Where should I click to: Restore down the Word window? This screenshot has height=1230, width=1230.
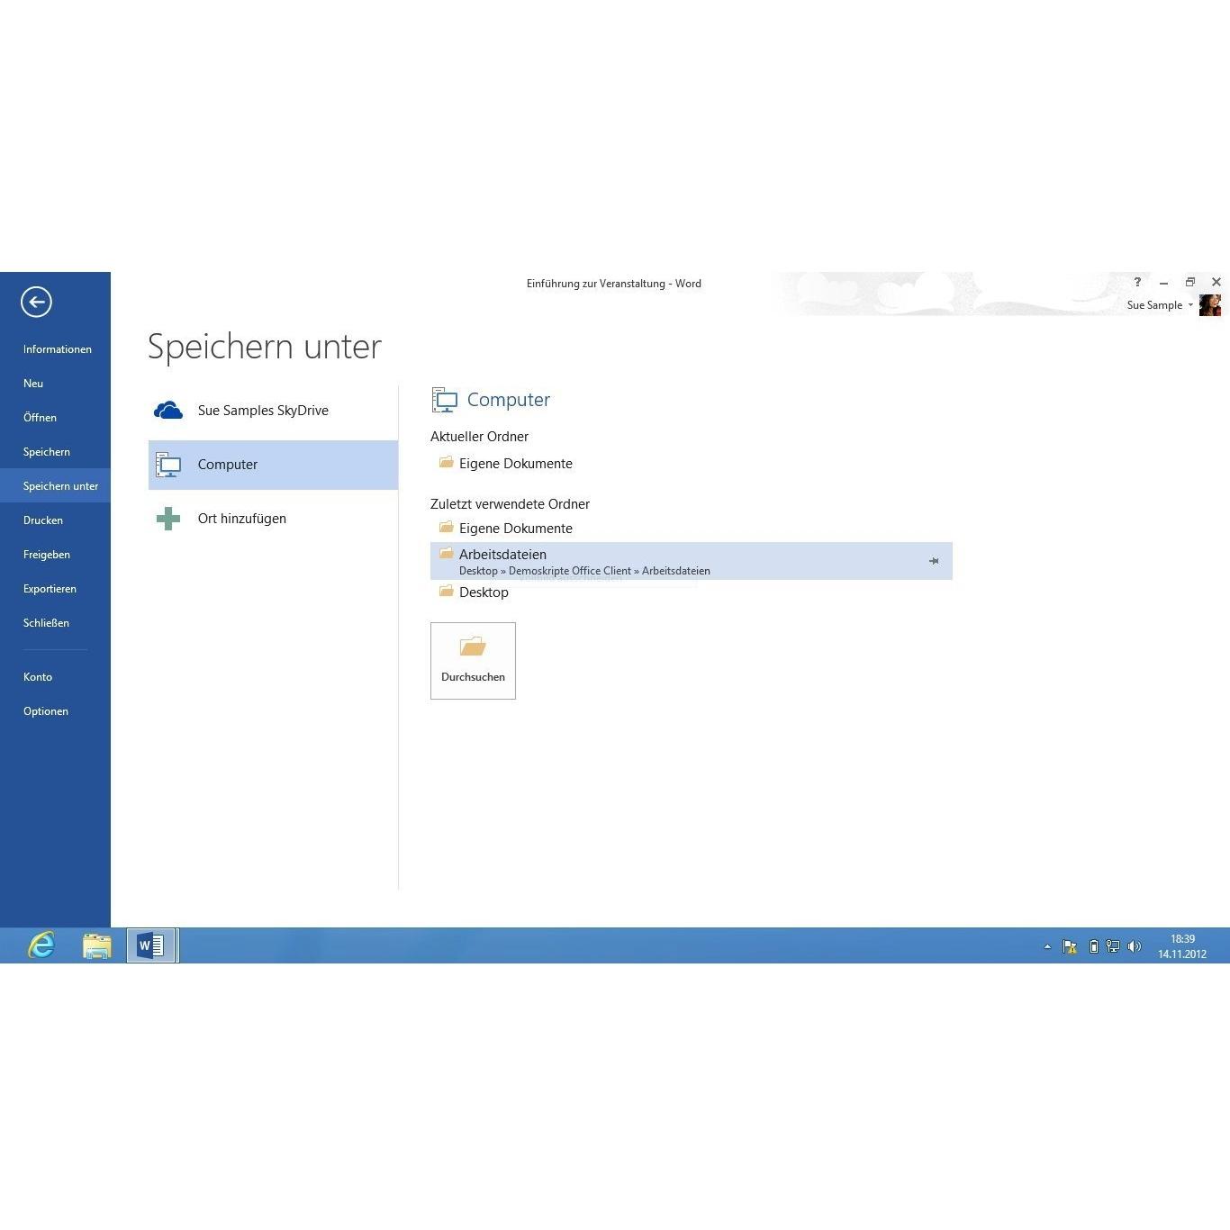(1190, 283)
